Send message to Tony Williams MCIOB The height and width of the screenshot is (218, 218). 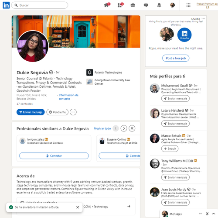click(x=175, y=177)
